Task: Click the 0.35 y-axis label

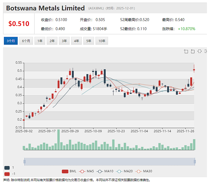Action: tap(19, 95)
